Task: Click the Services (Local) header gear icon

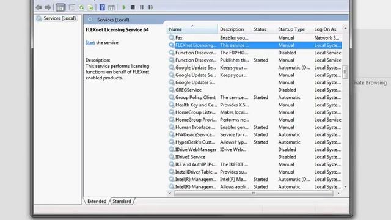Action: tap(90, 20)
